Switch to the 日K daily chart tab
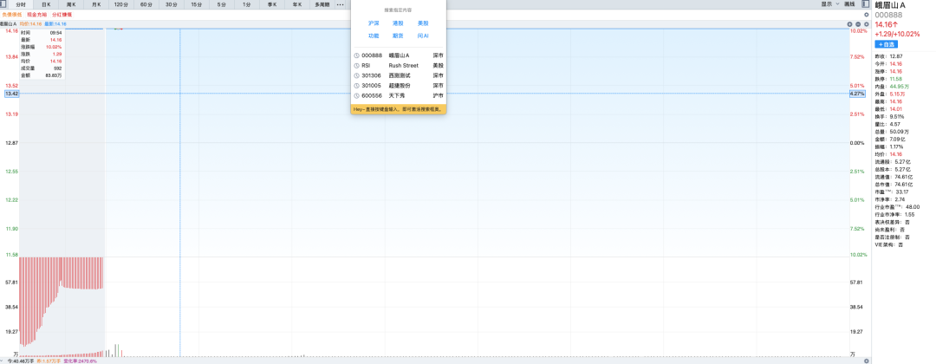This screenshot has width=936, height=364. tap(47, 4)
